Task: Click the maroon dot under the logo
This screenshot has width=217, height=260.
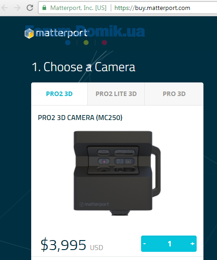Action: point(104,43)
